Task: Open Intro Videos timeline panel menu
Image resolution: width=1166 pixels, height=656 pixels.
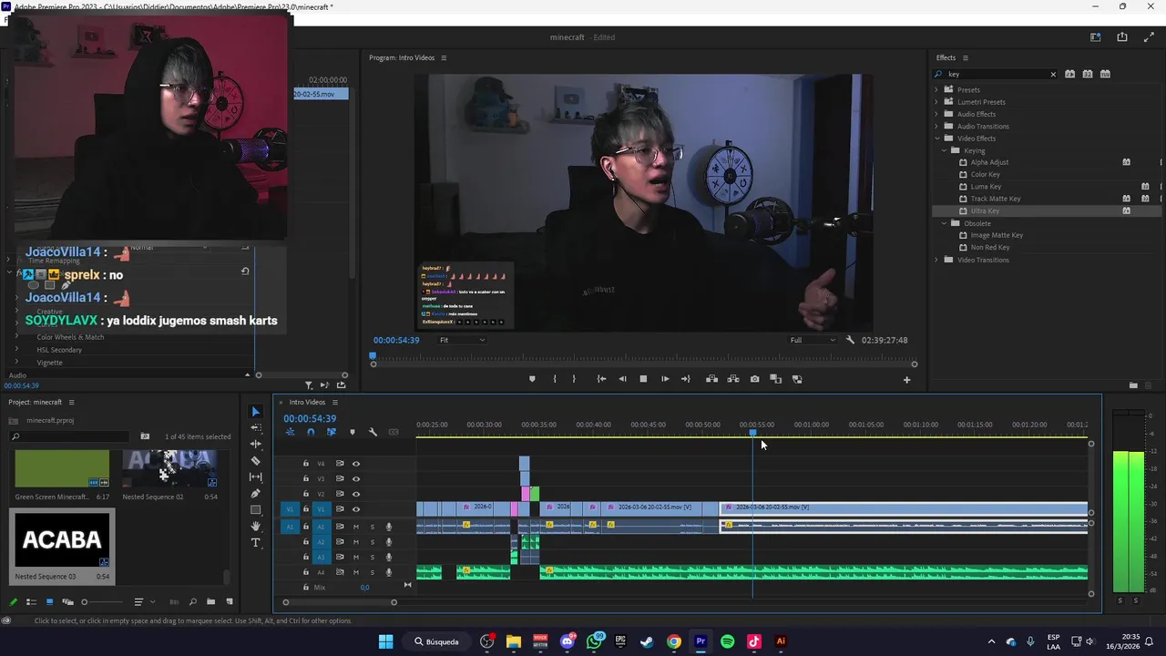Action: pos(334,402)
